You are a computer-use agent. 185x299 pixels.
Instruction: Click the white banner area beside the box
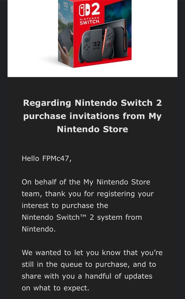coord(32,38)
